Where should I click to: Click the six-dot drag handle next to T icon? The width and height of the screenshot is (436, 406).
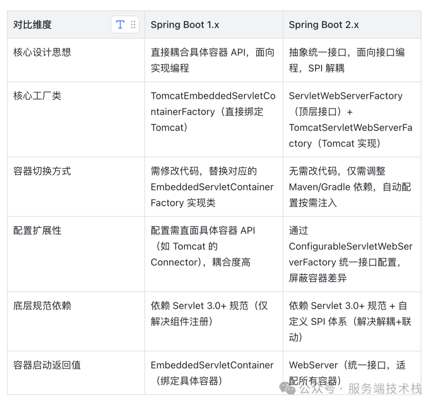click(x=133, y=24)
